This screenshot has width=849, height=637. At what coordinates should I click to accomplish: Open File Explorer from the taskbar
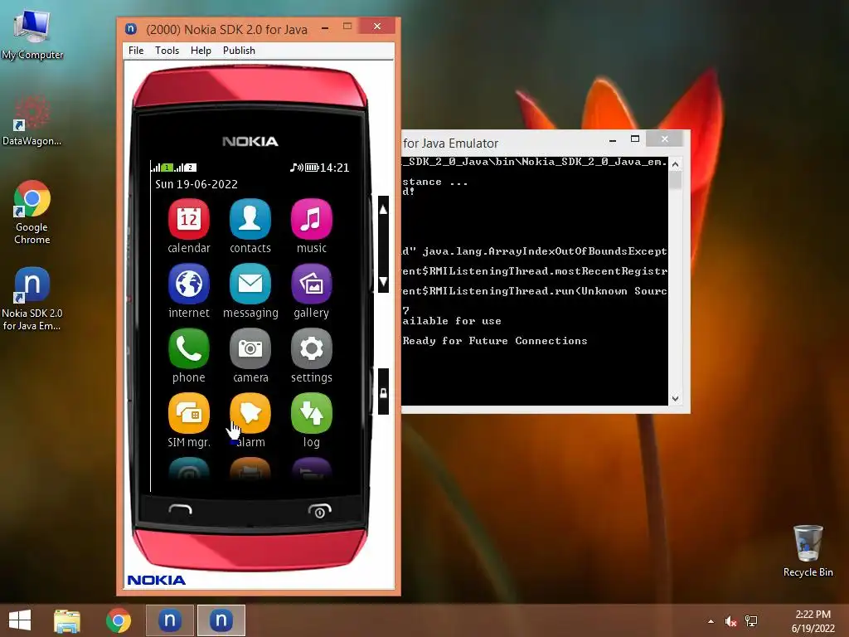[x=66, y=620]
